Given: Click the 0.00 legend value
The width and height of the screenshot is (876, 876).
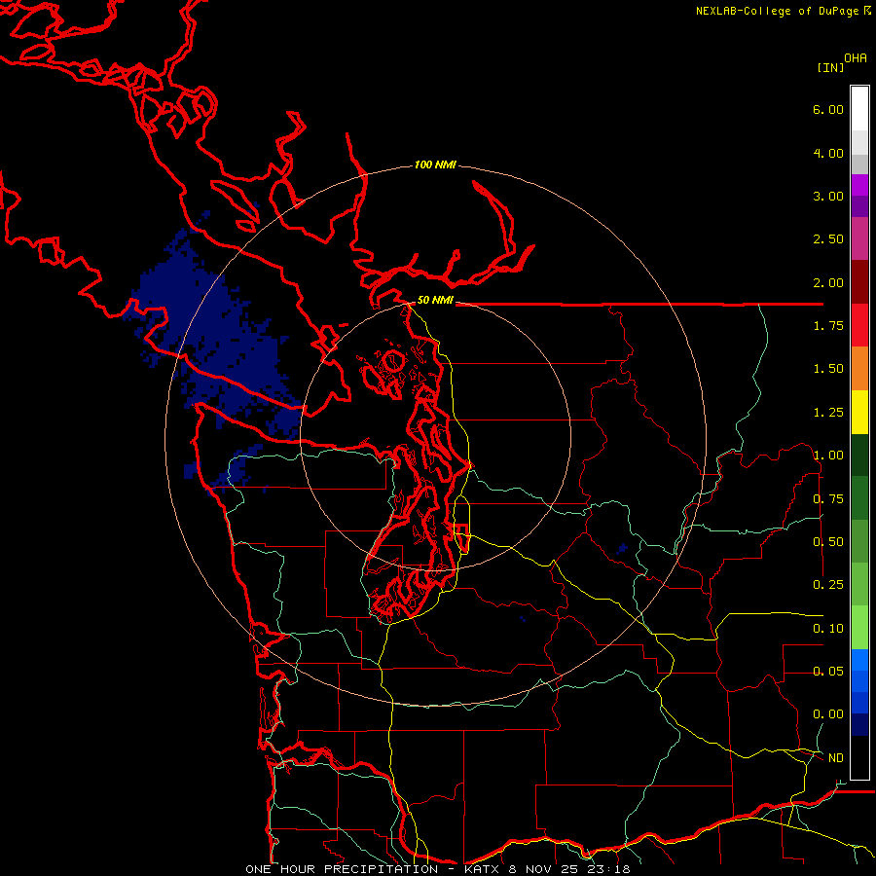Looking at the screenshot, I should coord(828,714).
